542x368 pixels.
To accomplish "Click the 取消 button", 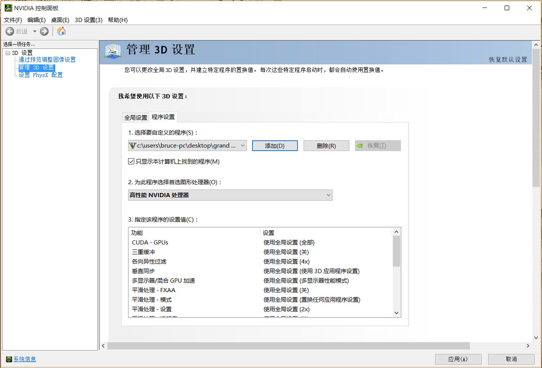I will click(x=511, y=359).
